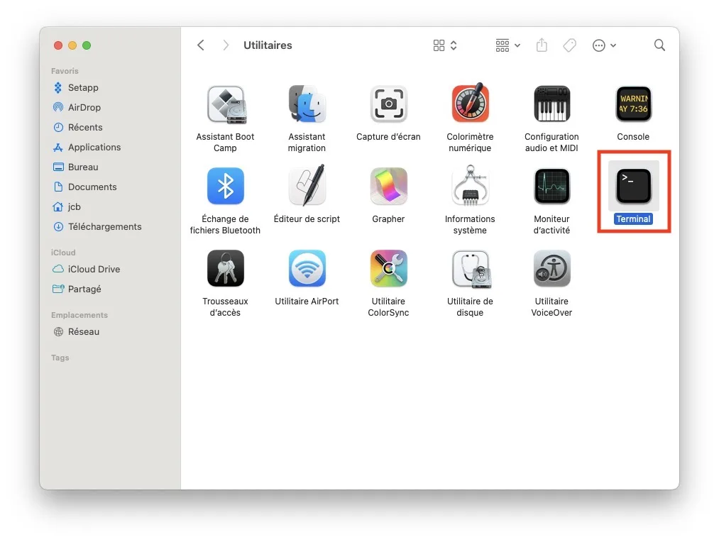719x542 pixels.
Task: Launch Échange de fichiers Bluetooth
Action: point(225,186)
